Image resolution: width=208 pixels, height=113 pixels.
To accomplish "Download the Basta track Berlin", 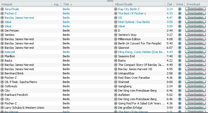I will pos(195,61).
